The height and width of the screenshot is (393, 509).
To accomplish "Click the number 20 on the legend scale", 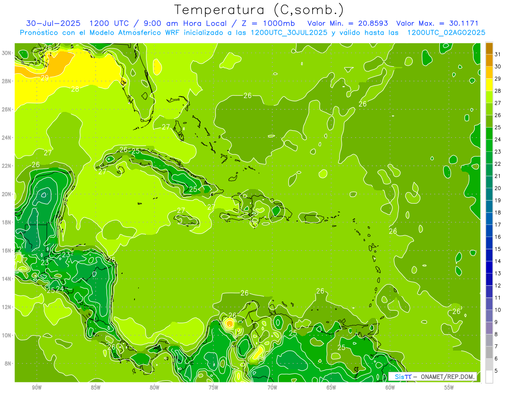I will pos(498,188).
